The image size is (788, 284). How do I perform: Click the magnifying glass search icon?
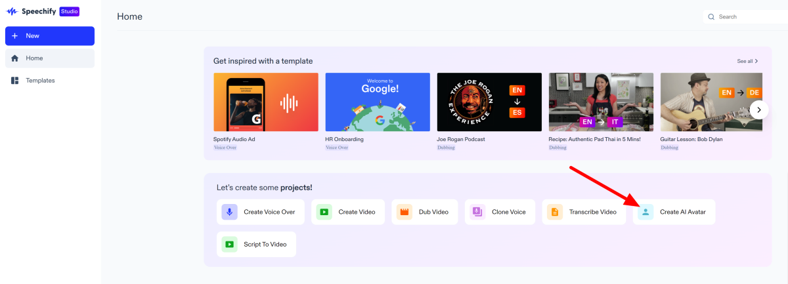tap(711, 16)
